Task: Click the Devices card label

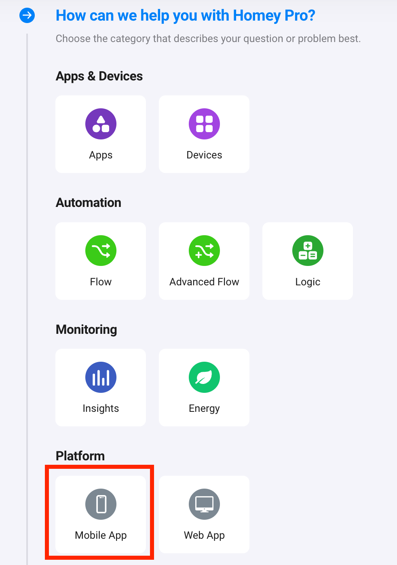Action: tap(204, 155)
